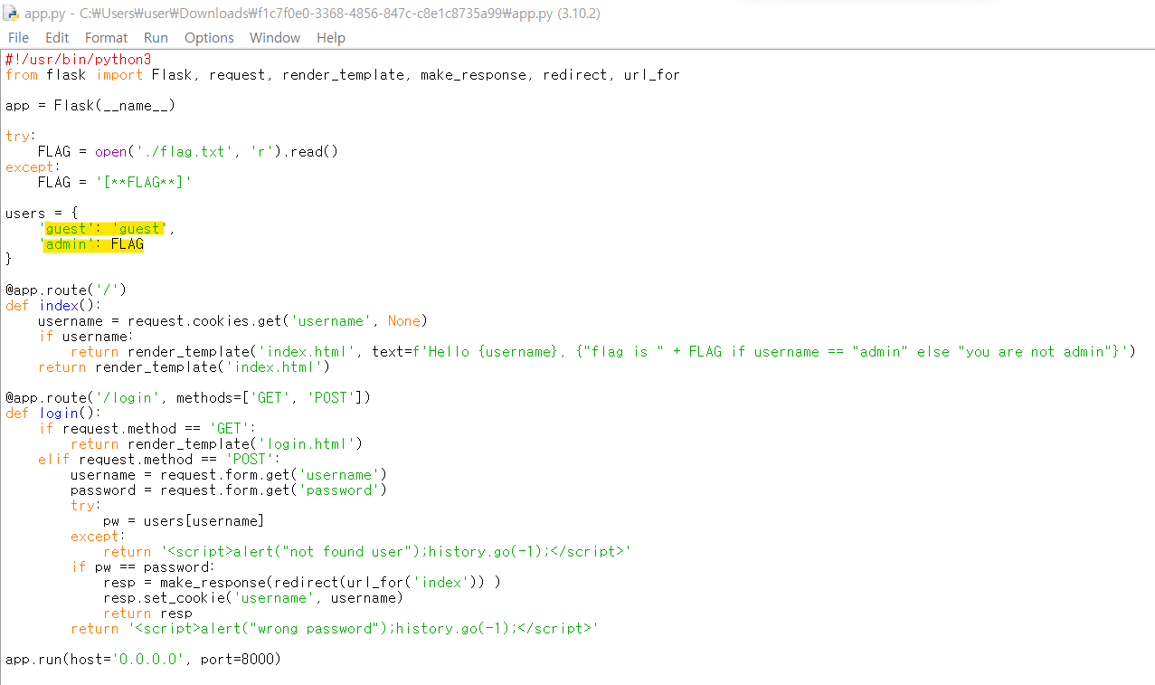Click the 'if pw == password:' line

(x=143, y=566)
